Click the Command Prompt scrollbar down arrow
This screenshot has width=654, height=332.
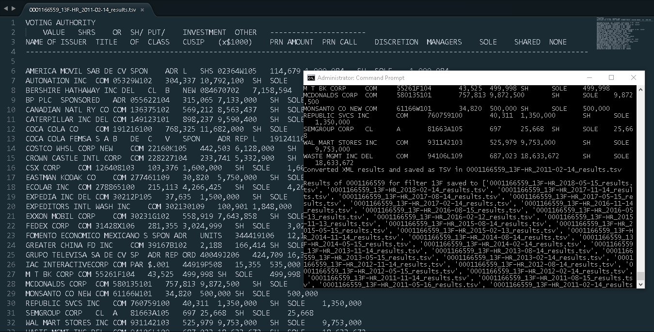pyautogui.click(x=641, y=284)
